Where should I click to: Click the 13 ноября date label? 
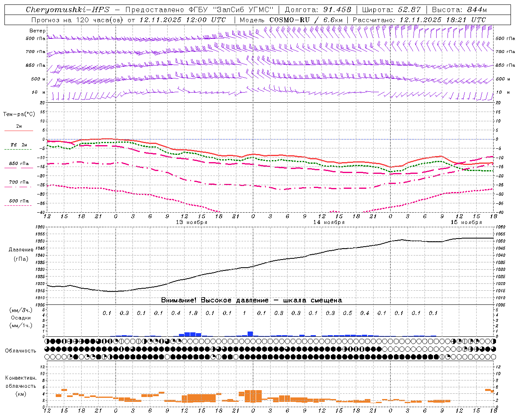191,222
